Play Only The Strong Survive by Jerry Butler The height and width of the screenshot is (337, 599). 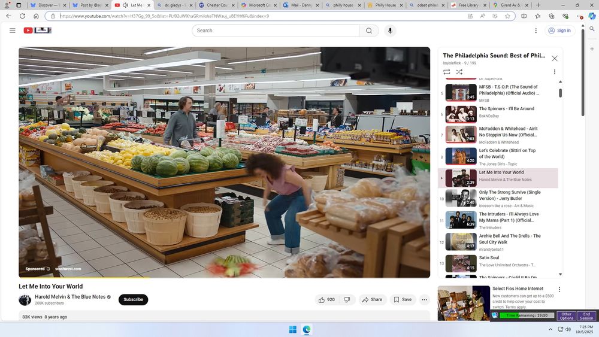(x=499, y=199)
